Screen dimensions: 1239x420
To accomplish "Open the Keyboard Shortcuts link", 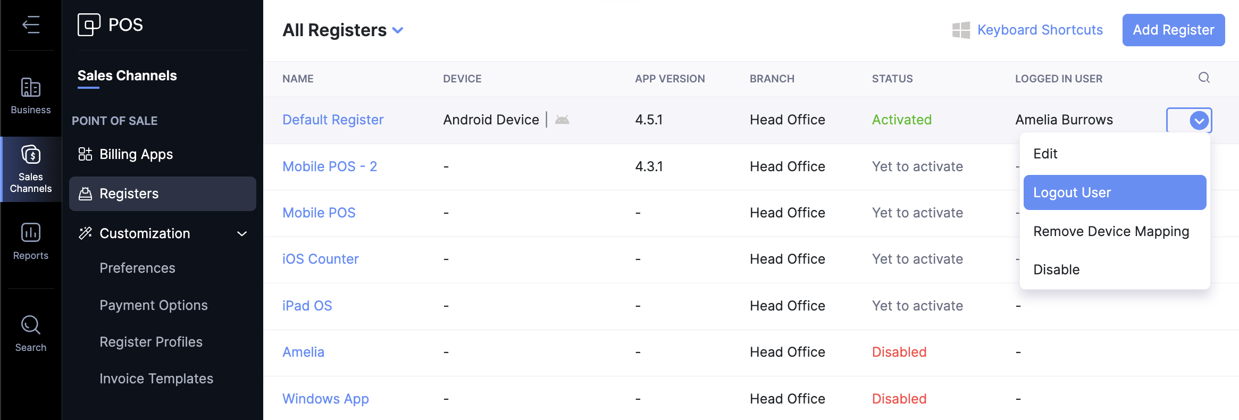I will tap(1040, 30).
